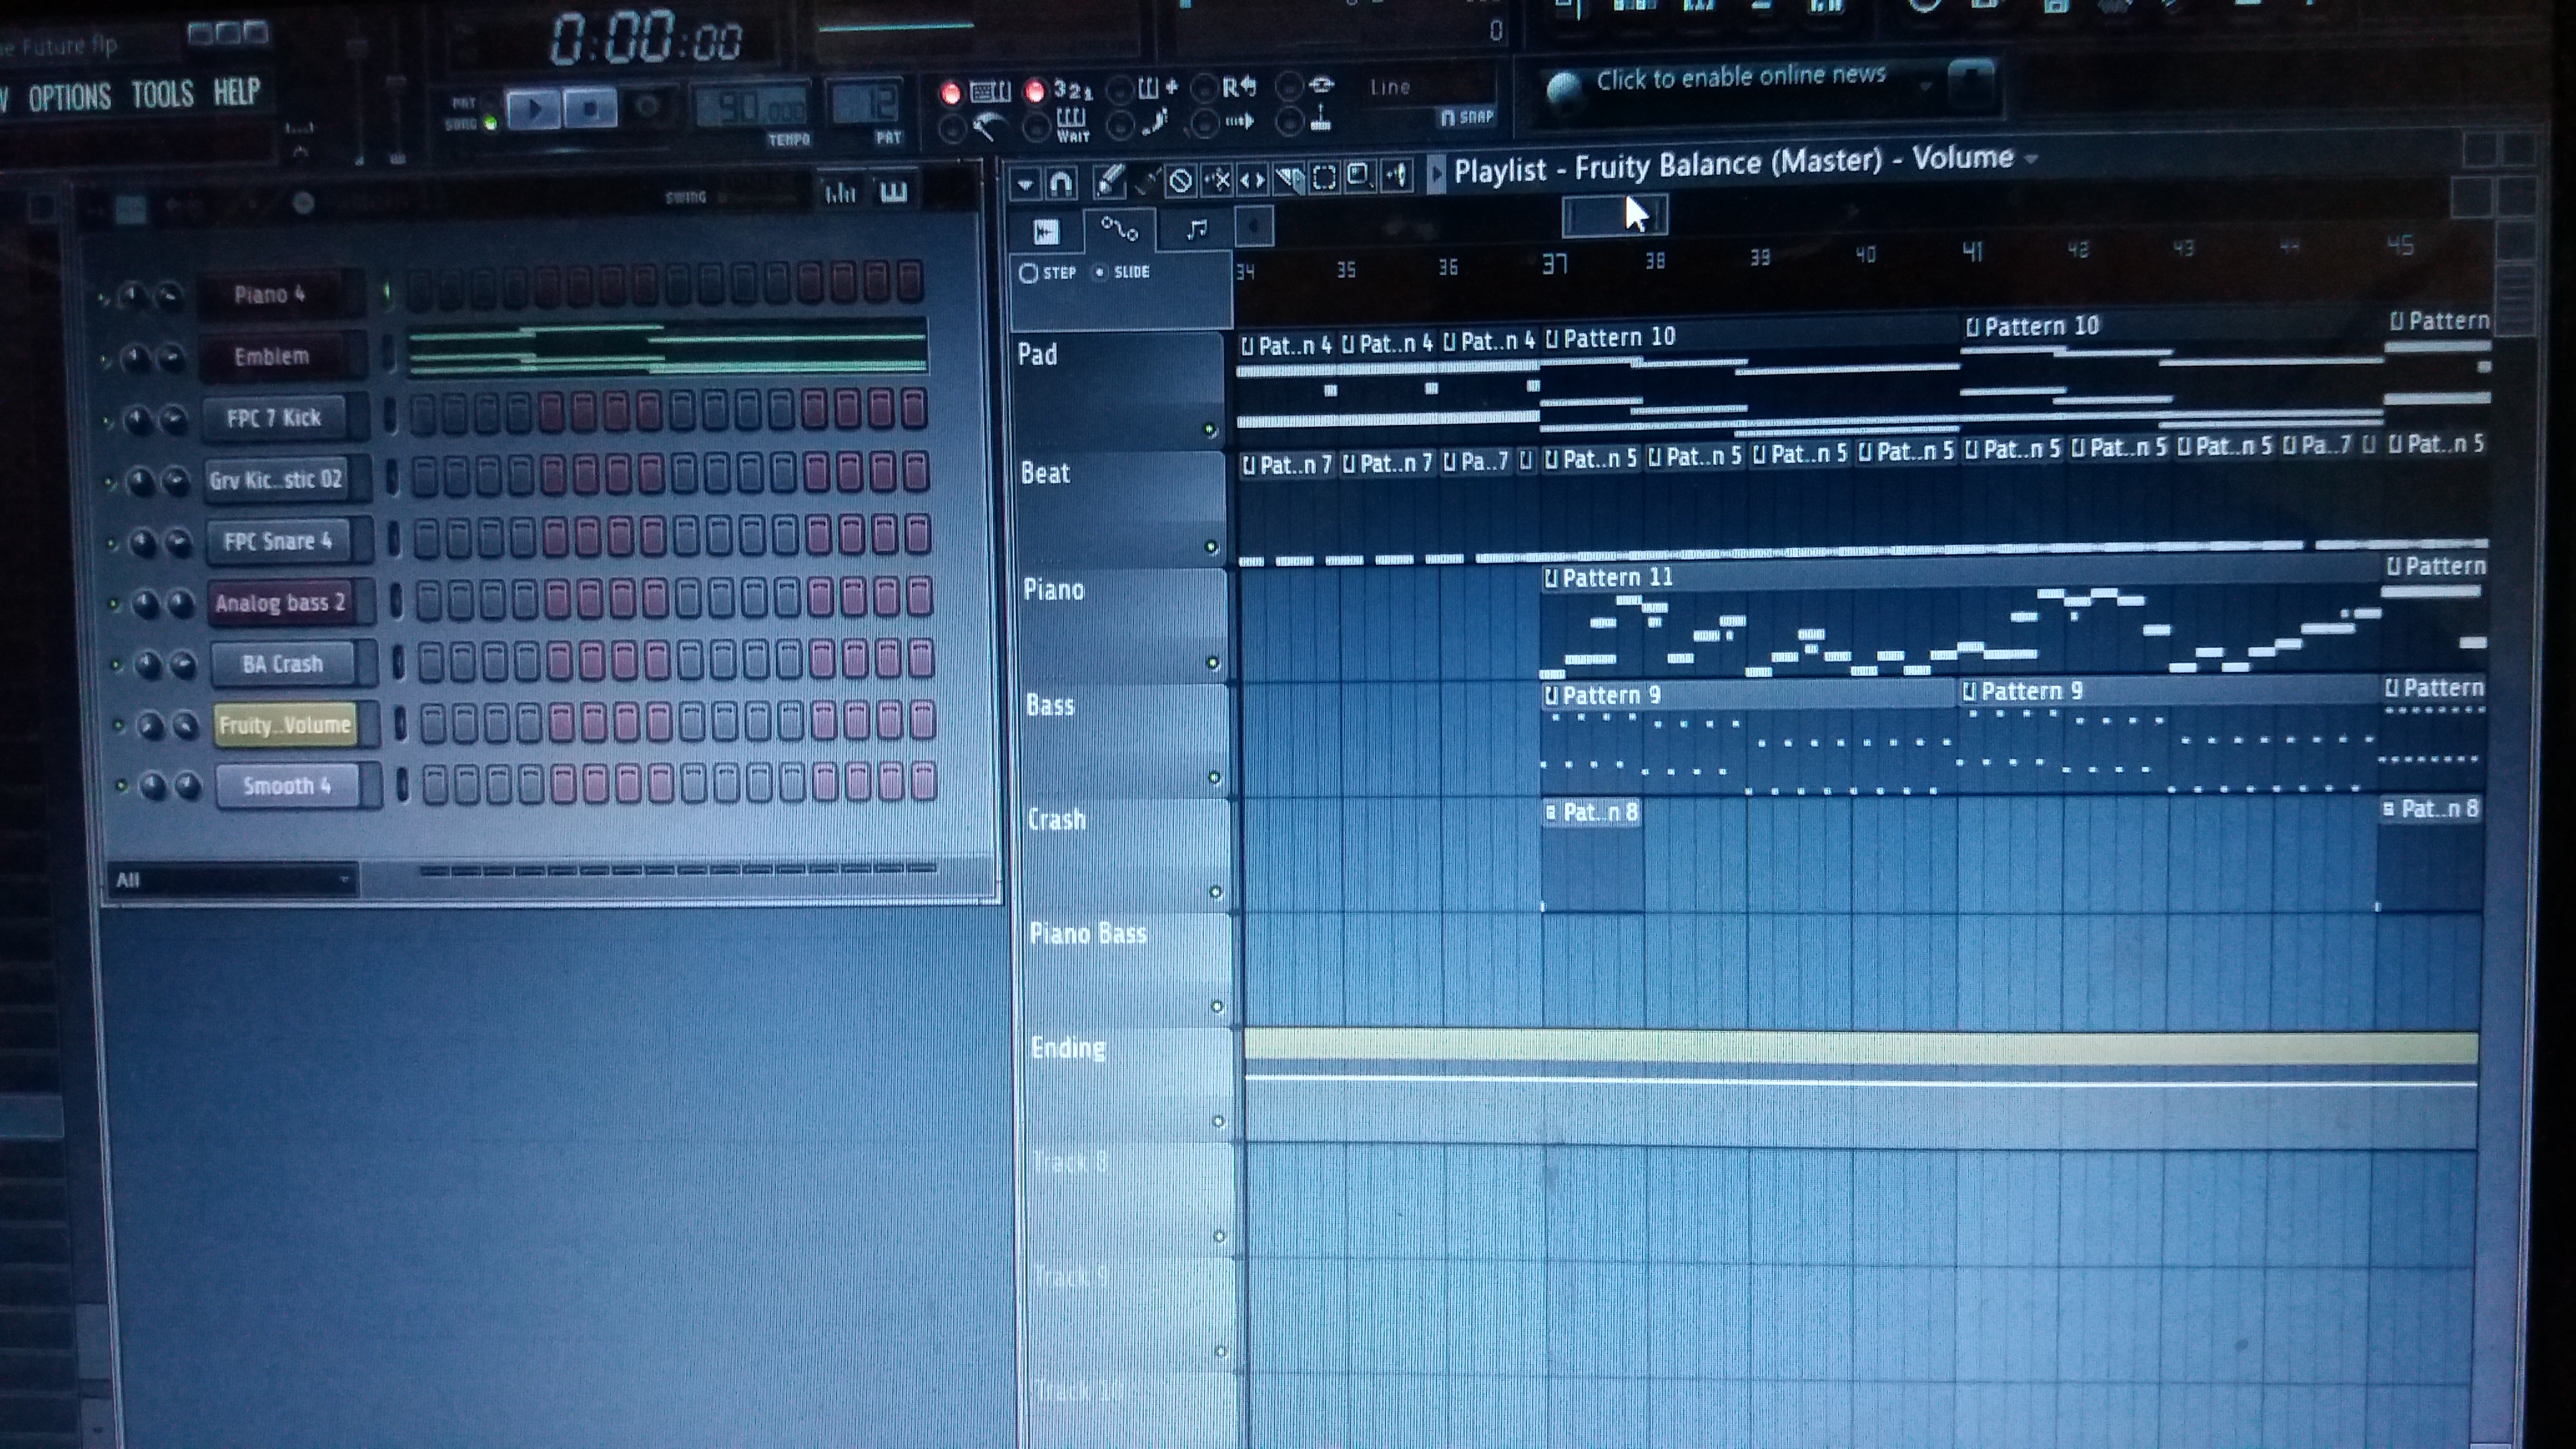Viewport: 2576px width, 1449px height.
Task: Select the Fruity Volume channel button
Action: coord(285,725)
